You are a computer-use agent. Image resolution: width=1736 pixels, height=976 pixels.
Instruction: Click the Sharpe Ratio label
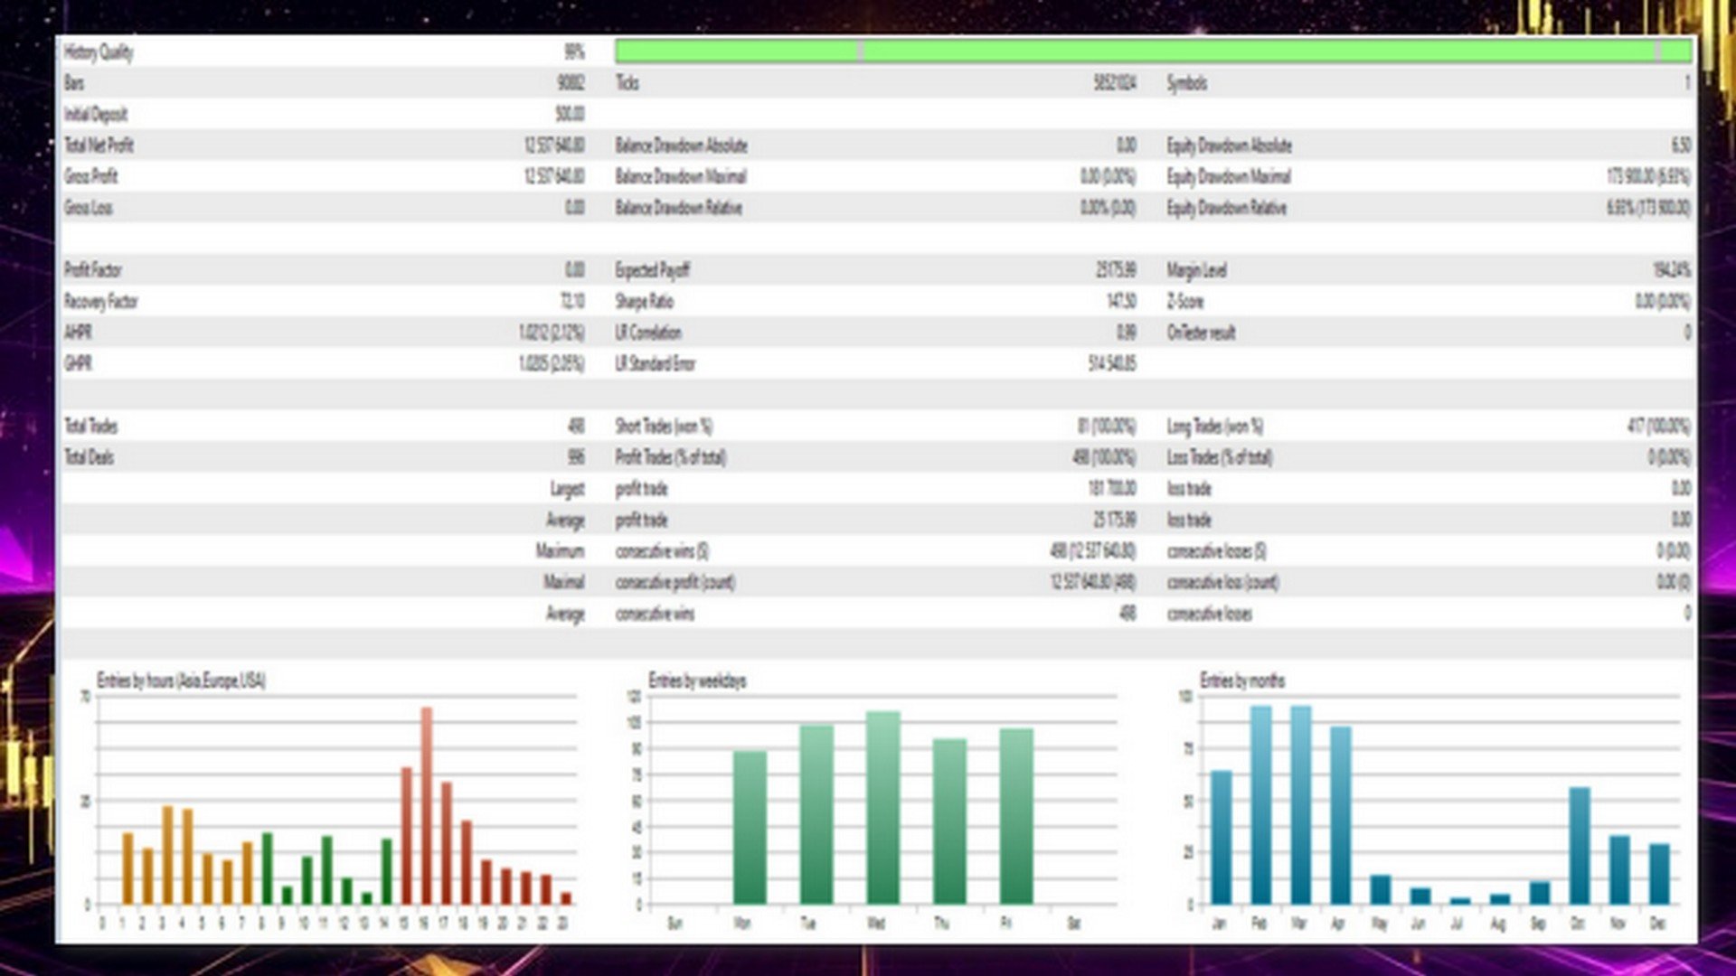coord(645,301)
